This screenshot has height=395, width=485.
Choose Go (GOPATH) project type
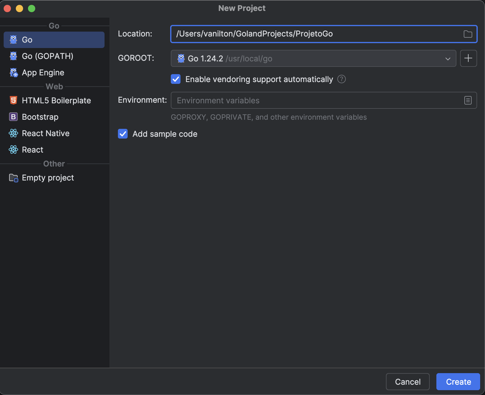[54, 56]
